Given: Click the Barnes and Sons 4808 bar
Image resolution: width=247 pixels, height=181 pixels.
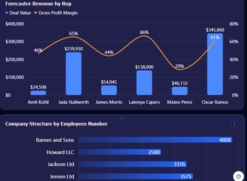Looking at the screenshot, I should coord(155,140).
